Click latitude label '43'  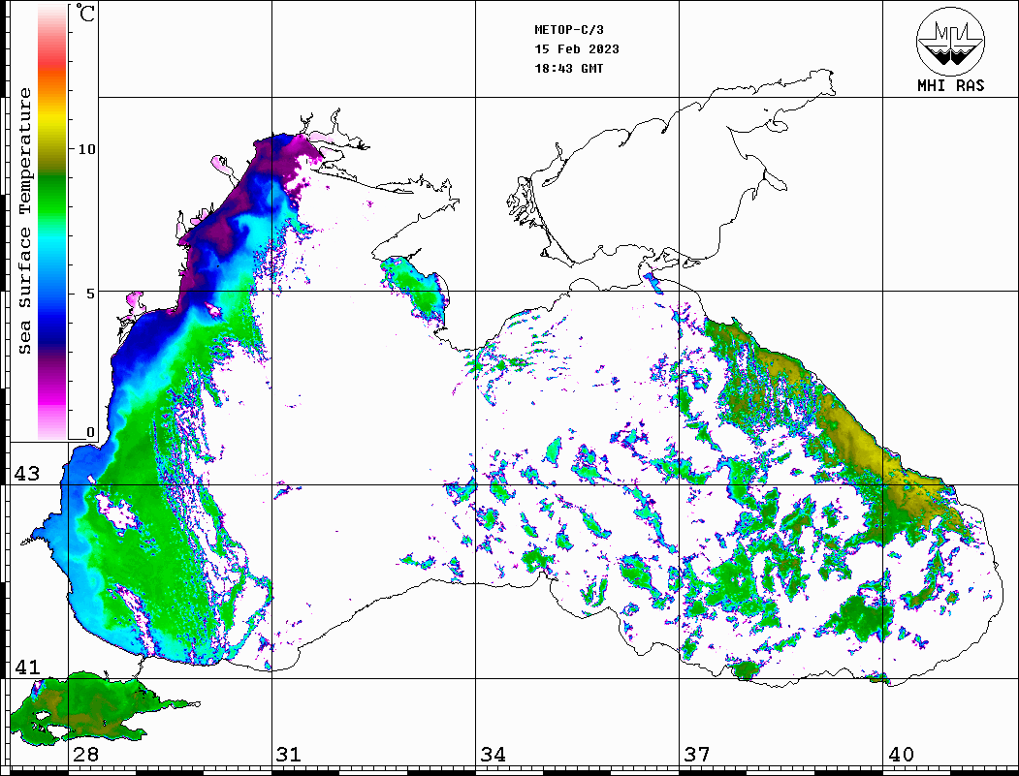[x=27, y=474]
